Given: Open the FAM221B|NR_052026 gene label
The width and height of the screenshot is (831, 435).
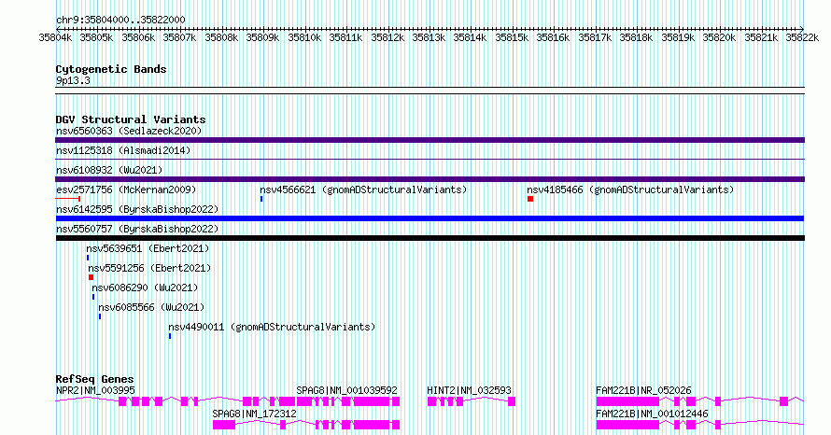Looking at the screenshot, I should (643, 390).
